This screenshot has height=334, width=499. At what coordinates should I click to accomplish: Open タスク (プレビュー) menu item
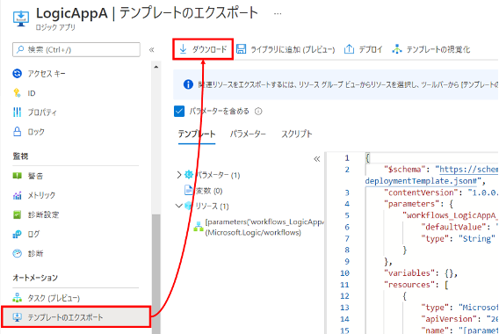(x=54, y=298)
